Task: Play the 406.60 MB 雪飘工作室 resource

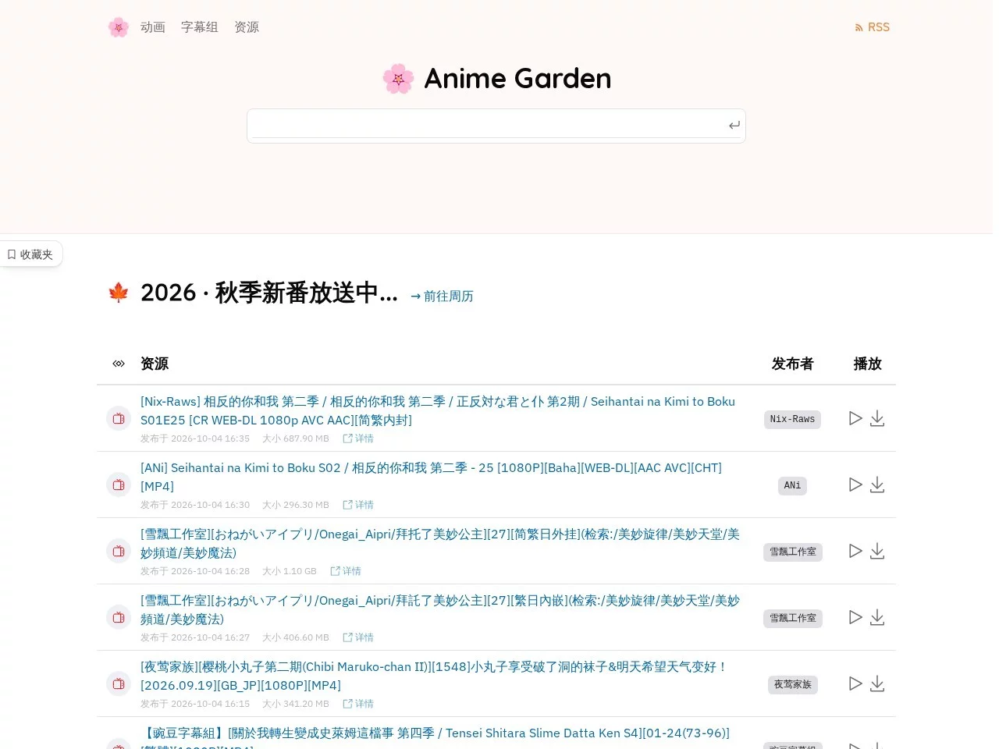Action: coord(855,617)
